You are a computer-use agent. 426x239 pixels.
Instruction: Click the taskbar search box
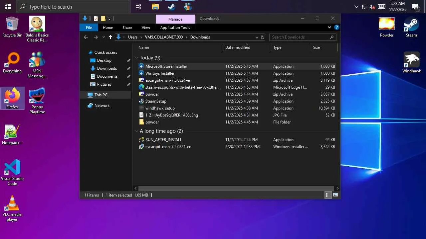click(73, 7)
